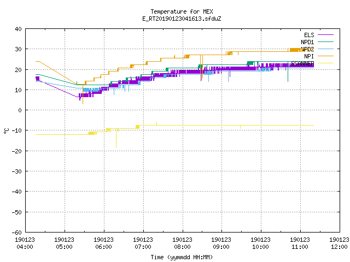Click the 'Time (yymmdd HH:MM)' axis title
350x262 pixels.
pyautogui.click(x=182, y=257)
